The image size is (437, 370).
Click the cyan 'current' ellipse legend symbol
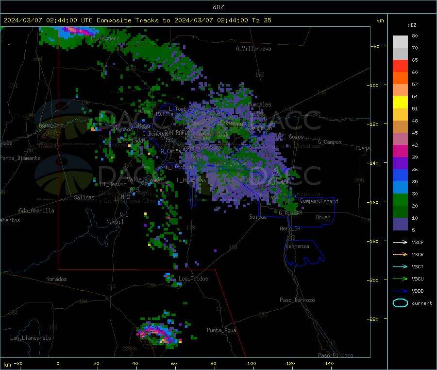click(x=400, y=303)
